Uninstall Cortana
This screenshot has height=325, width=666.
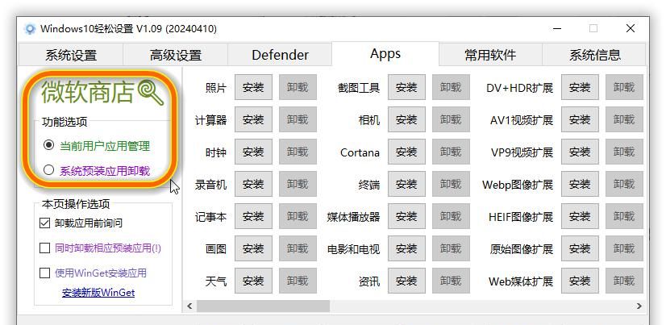tap(451, 152)
